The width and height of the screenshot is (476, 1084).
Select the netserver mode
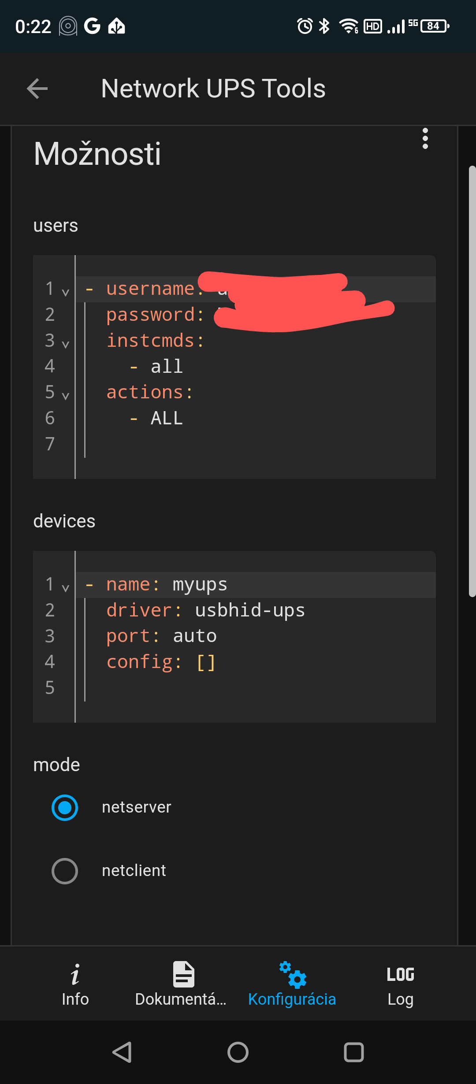coord(65,807)
